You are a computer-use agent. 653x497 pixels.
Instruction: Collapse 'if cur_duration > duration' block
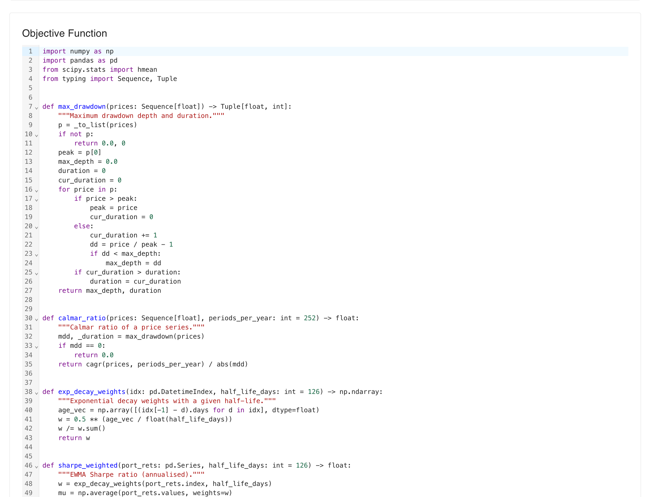pos(36,273)
